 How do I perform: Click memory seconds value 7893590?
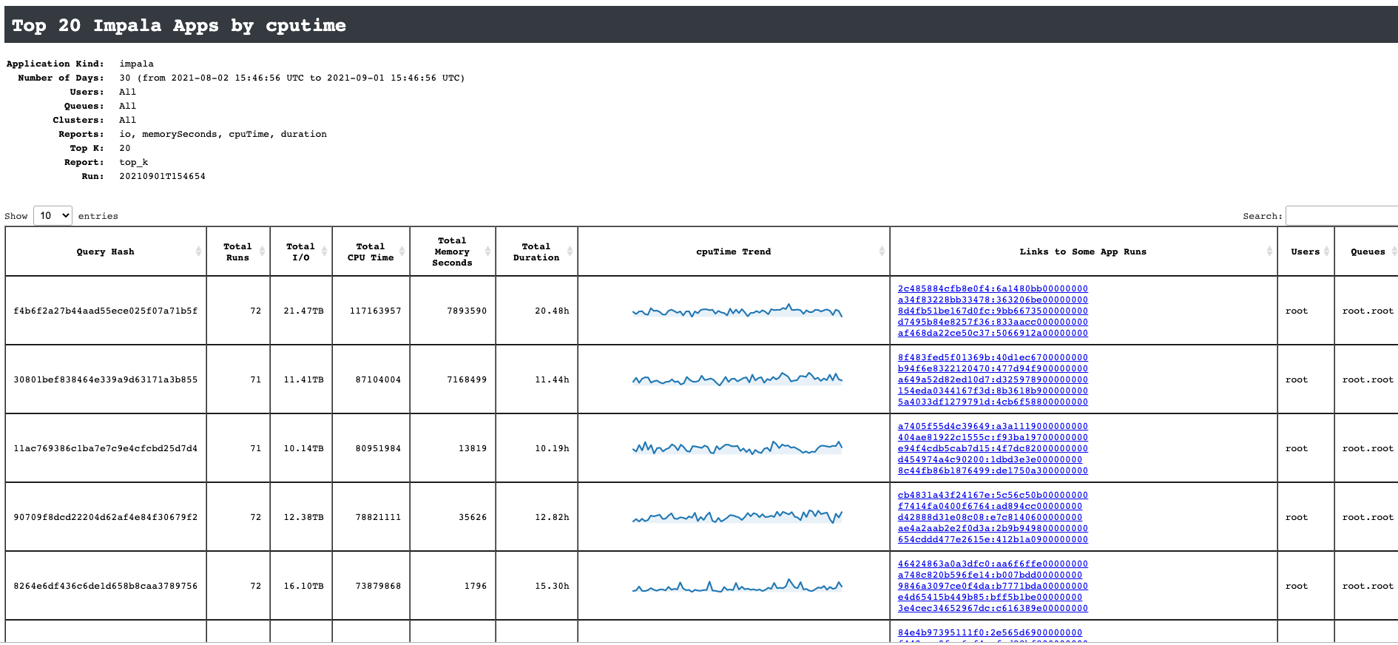[467, 311]
